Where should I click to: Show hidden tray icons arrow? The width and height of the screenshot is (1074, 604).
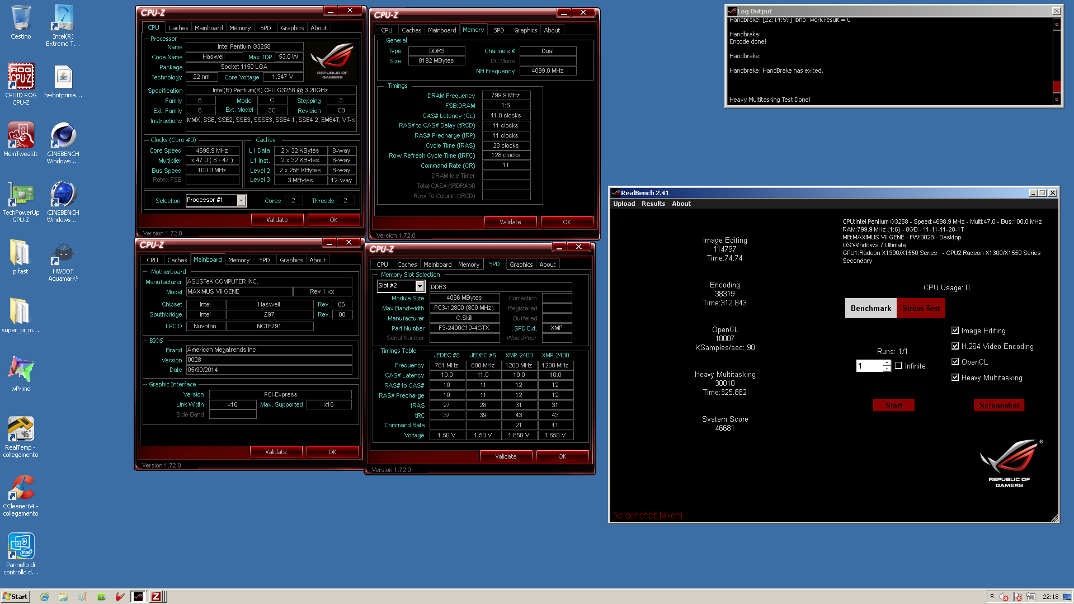click(x=992, y=597)
